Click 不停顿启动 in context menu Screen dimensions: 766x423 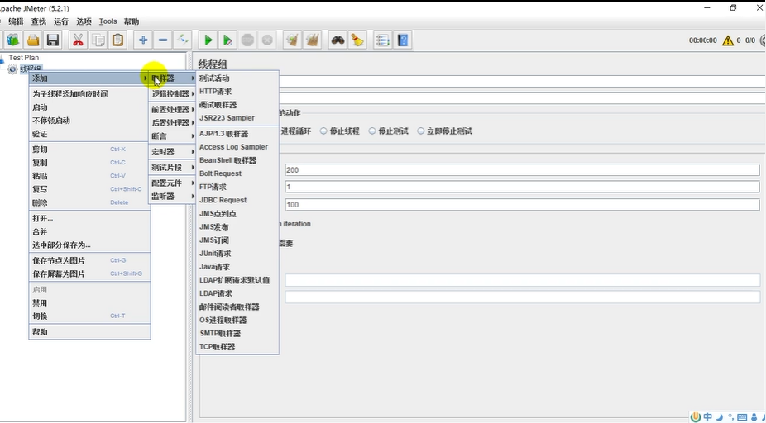89,121
